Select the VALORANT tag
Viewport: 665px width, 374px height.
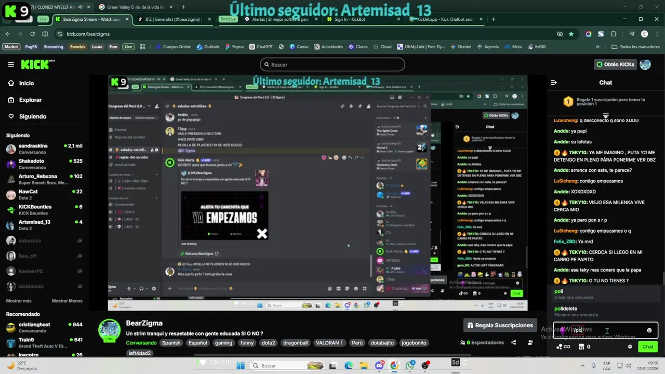point(329,343)
